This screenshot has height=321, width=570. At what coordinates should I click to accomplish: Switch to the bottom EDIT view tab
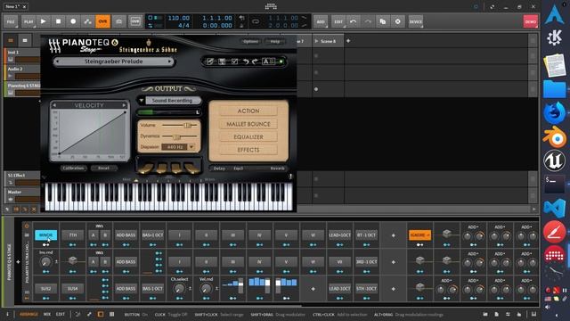61,315
